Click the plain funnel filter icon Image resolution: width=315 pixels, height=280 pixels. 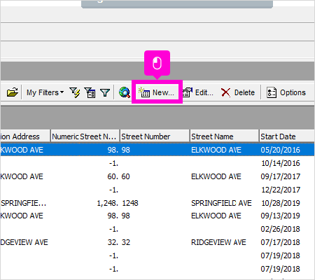point(105,92)
